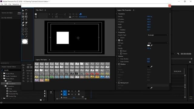Viewport: 194px width, 109px height.
Task: Collapse the Transform section
Action: tap(116, 14)
